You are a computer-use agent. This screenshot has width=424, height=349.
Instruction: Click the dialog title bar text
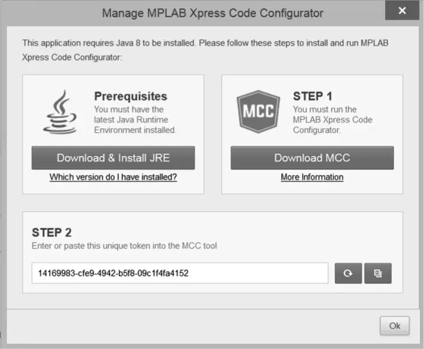coord(212,13)
